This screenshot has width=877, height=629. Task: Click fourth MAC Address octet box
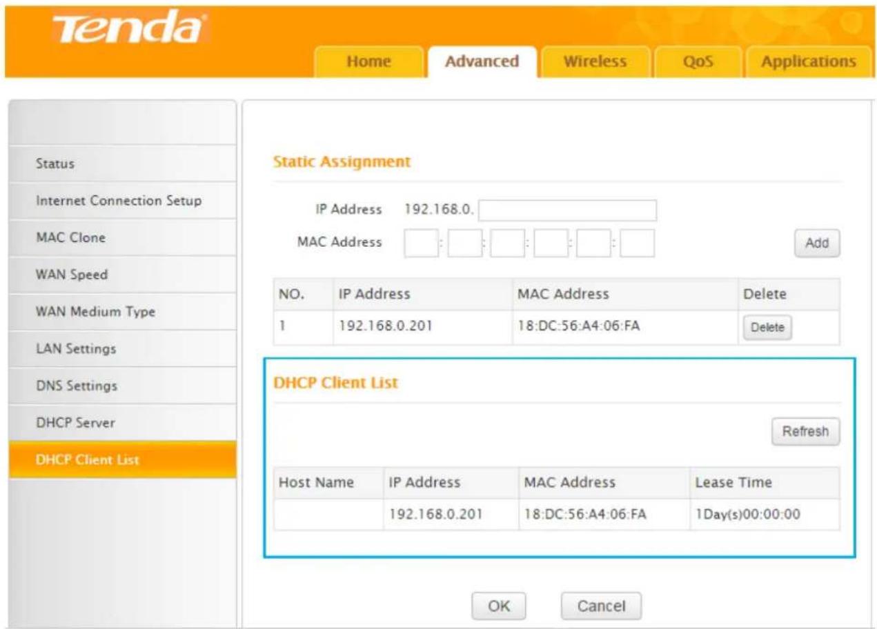[551, 243]
